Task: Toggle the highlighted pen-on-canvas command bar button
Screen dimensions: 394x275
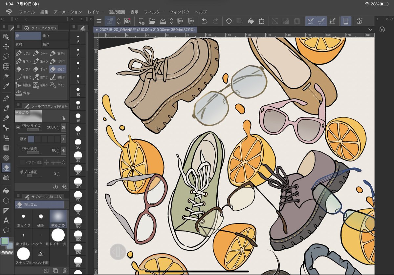Action: (x=110, y=21)
